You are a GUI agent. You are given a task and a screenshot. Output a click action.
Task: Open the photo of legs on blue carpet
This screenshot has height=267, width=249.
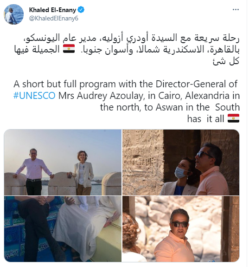[63, 229]
